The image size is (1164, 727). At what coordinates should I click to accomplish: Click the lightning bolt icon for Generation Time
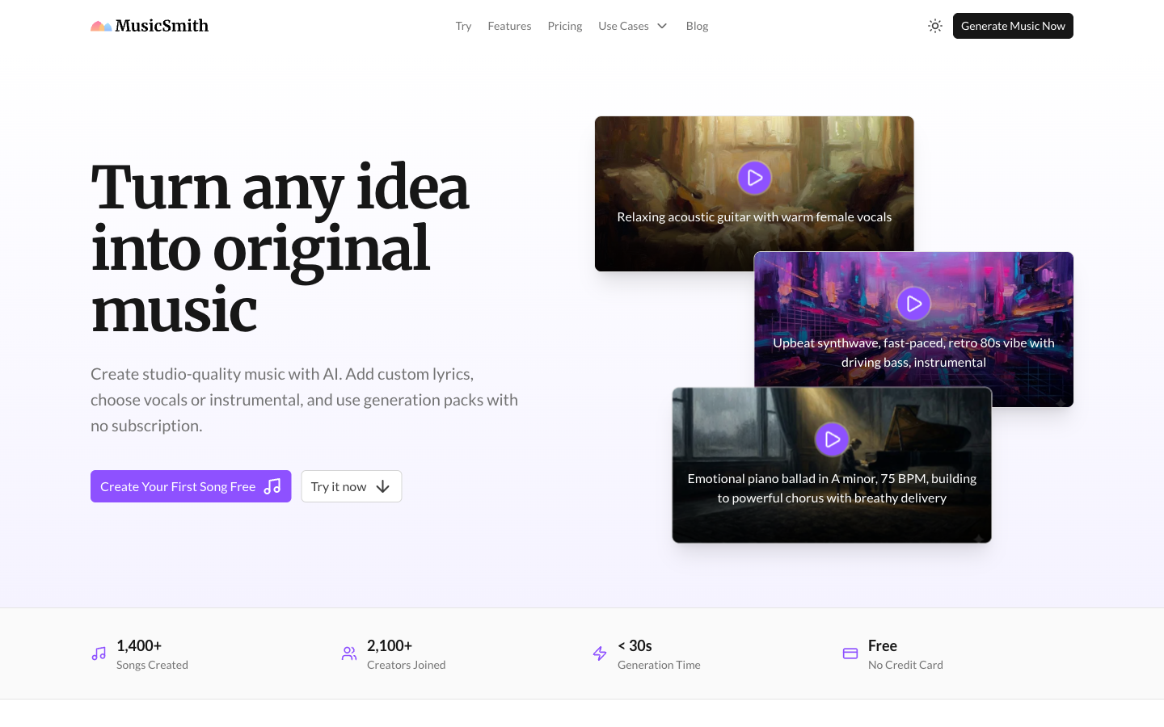pyautogui.click(x=599, y=653)
